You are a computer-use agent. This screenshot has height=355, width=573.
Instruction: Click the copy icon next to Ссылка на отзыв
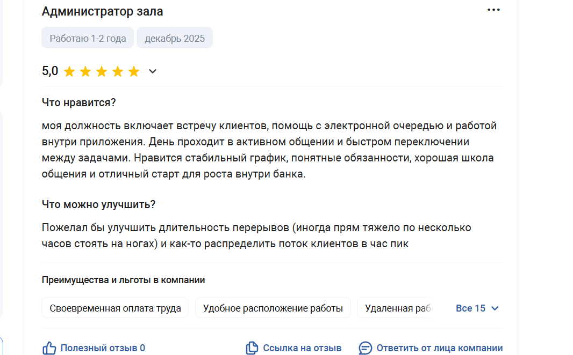[252, 348]
